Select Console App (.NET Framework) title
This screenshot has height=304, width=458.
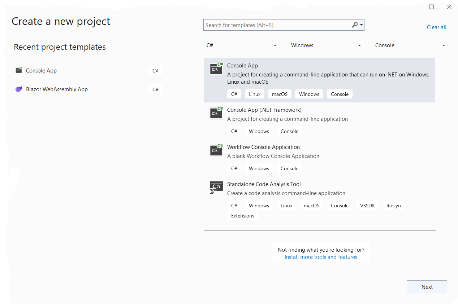click(x=264, y=110)
